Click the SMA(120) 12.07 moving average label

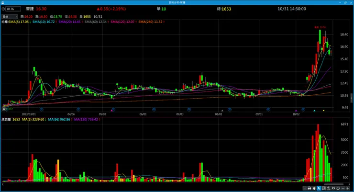[x=122, y=22]
